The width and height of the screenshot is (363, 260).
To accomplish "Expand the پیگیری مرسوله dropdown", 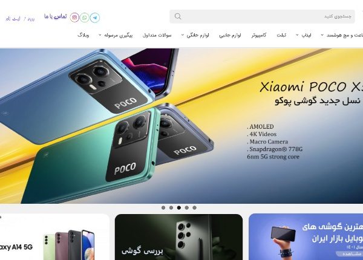I will click(116, 35).
